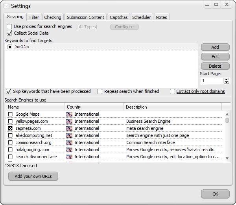Click the flag icon in the commonsearch.org row

tap(70, 142)
